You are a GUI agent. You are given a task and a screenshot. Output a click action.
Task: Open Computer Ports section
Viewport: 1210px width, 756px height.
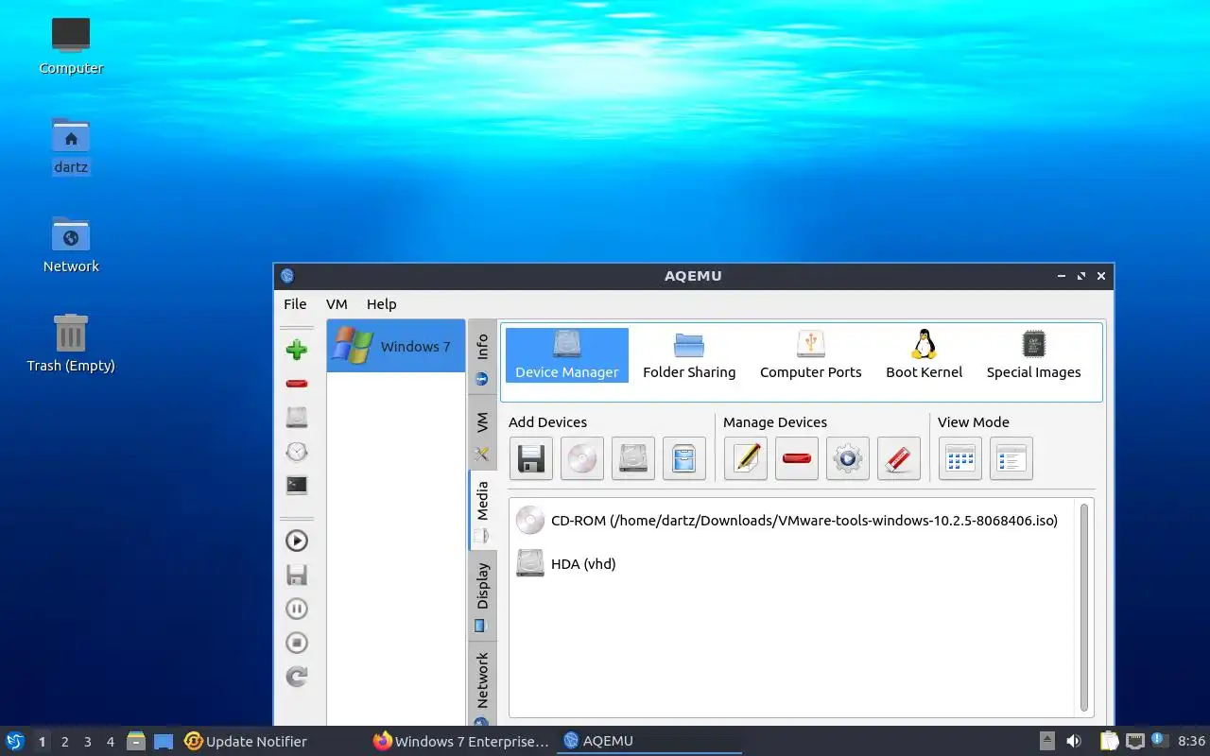pos(811,355)
